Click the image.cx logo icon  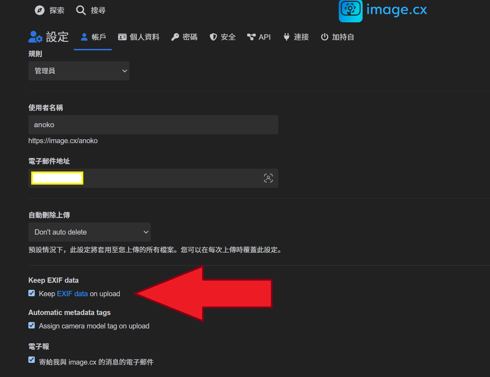click(350, 10)
